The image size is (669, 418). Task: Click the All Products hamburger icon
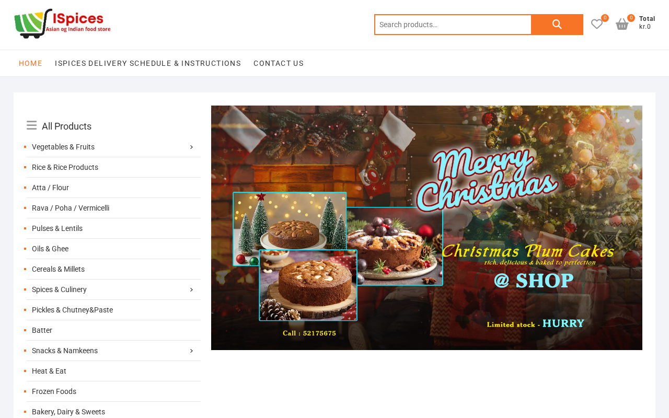coord(31,125)
